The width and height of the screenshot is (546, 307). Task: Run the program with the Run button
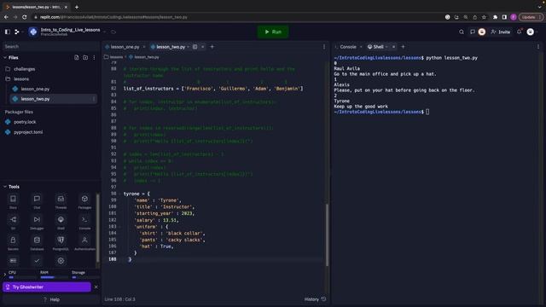[273, 32]
